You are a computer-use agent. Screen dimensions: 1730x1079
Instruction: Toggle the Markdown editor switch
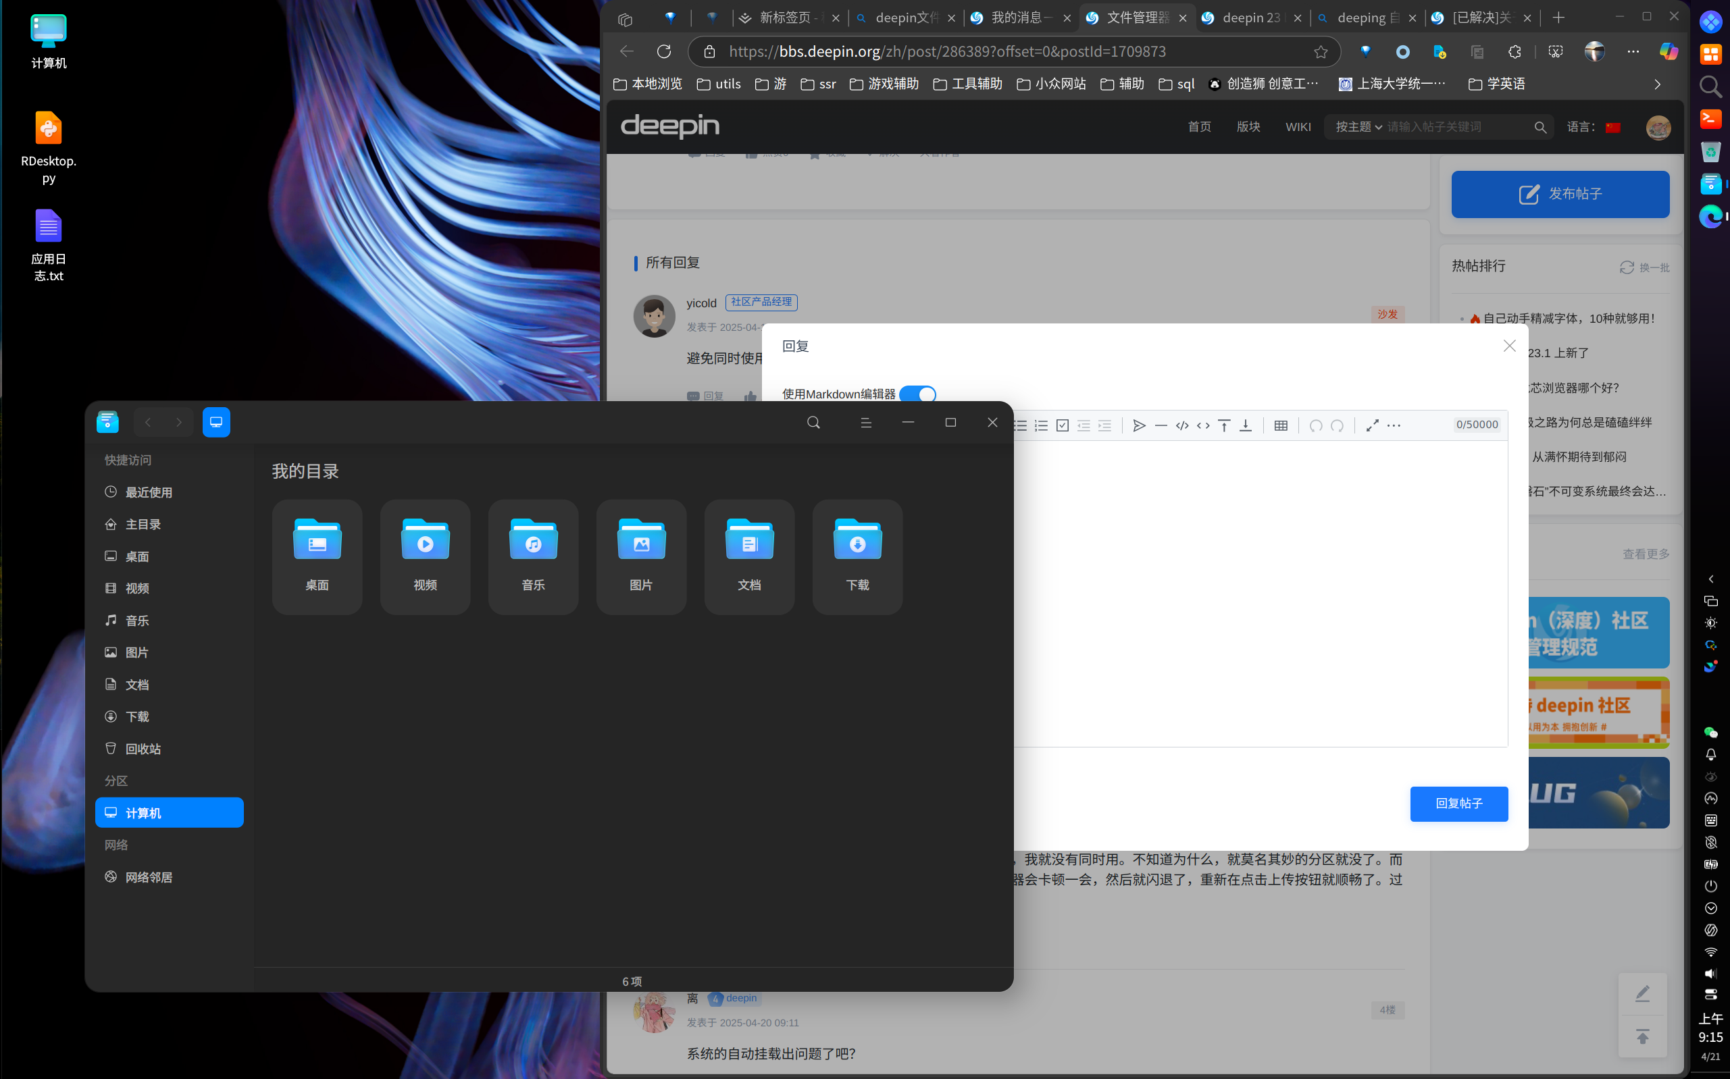[x=917, y=394]
